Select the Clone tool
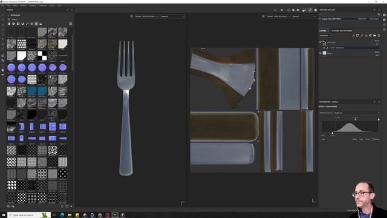 (2, 39)
